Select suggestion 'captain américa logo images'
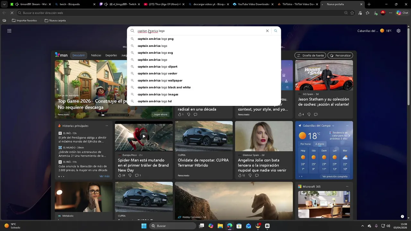This screenshot has height=231, width=411. (x=204, y=94)
